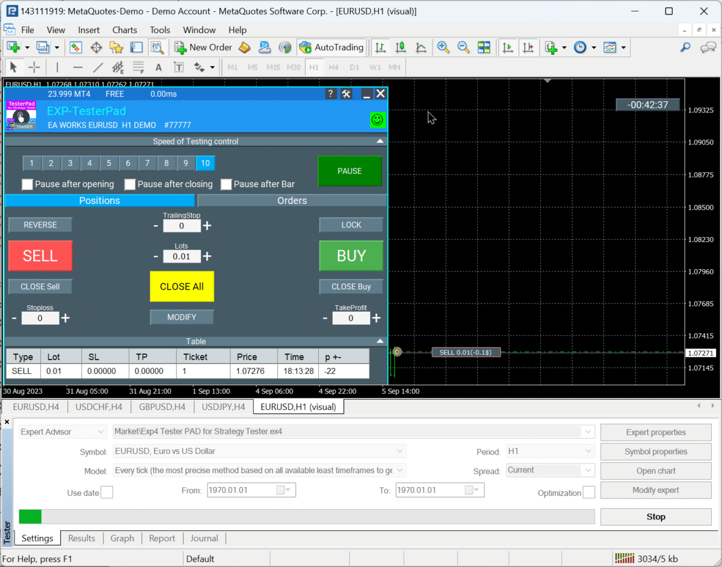Switch to the Journal tab

[204, 538]
